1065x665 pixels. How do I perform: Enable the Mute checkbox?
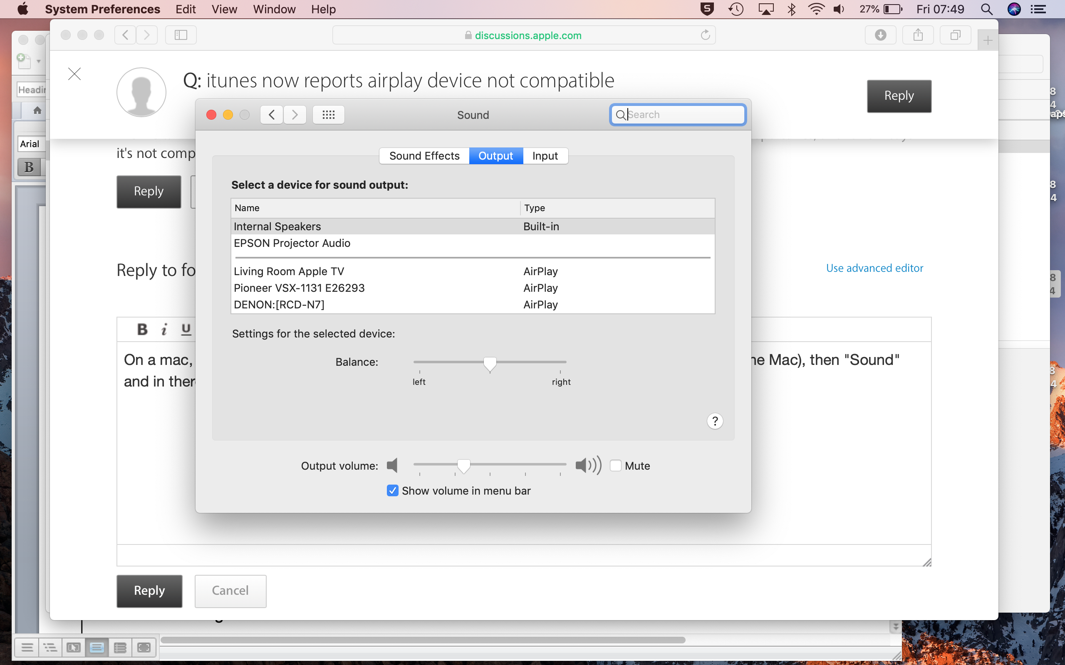point(616,465)
